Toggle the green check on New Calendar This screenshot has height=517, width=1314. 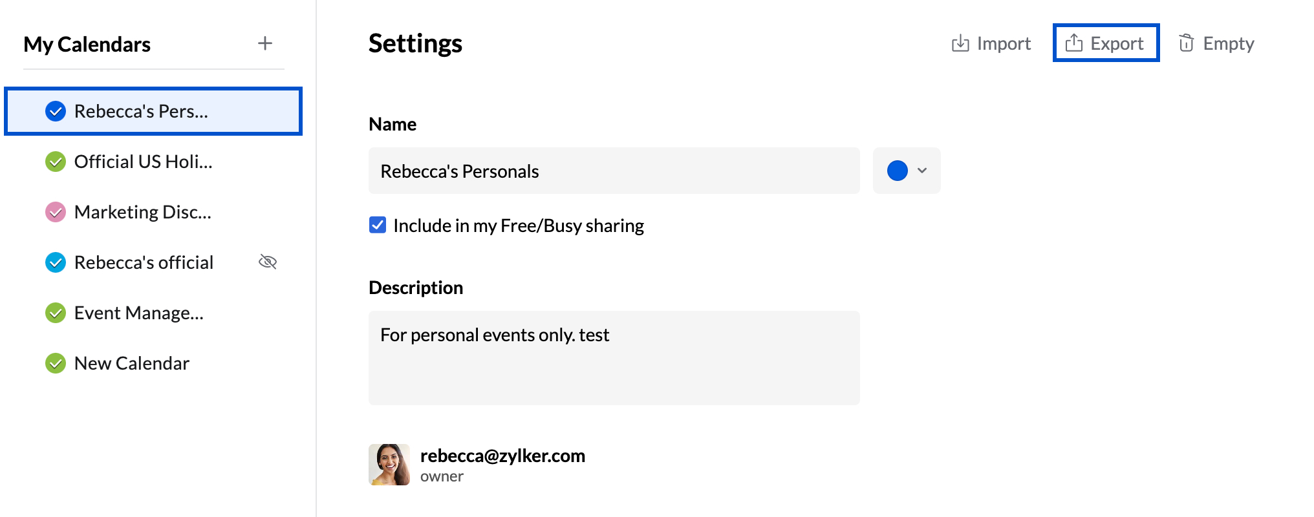pyautogui.click(x=56, y=363)
